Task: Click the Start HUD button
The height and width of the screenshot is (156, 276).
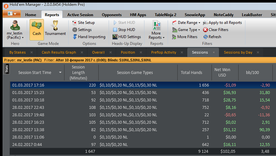Action: pos(124,23)
